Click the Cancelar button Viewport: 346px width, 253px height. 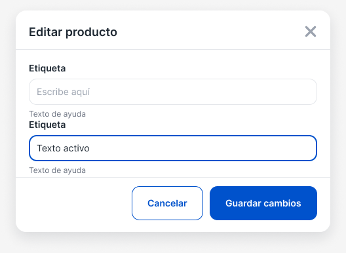167,203
